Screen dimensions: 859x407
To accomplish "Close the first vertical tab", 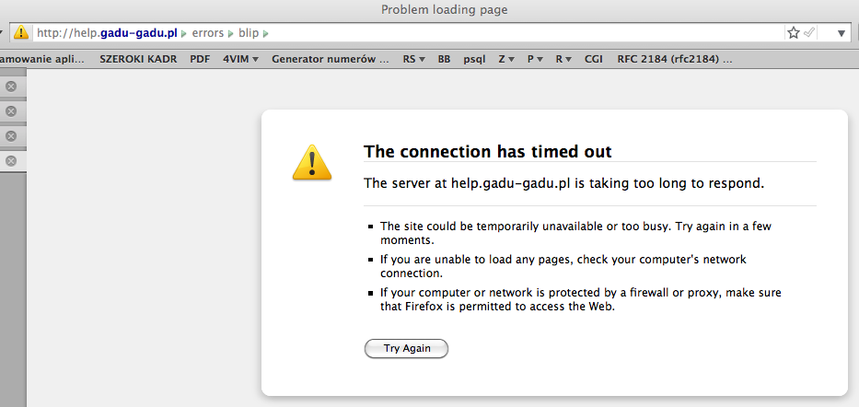I will (11, 87).
